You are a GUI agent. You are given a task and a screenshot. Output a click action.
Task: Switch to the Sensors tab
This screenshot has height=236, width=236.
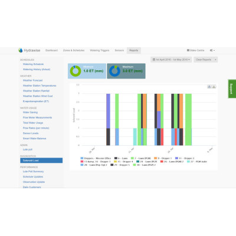(x=119, y=50)
